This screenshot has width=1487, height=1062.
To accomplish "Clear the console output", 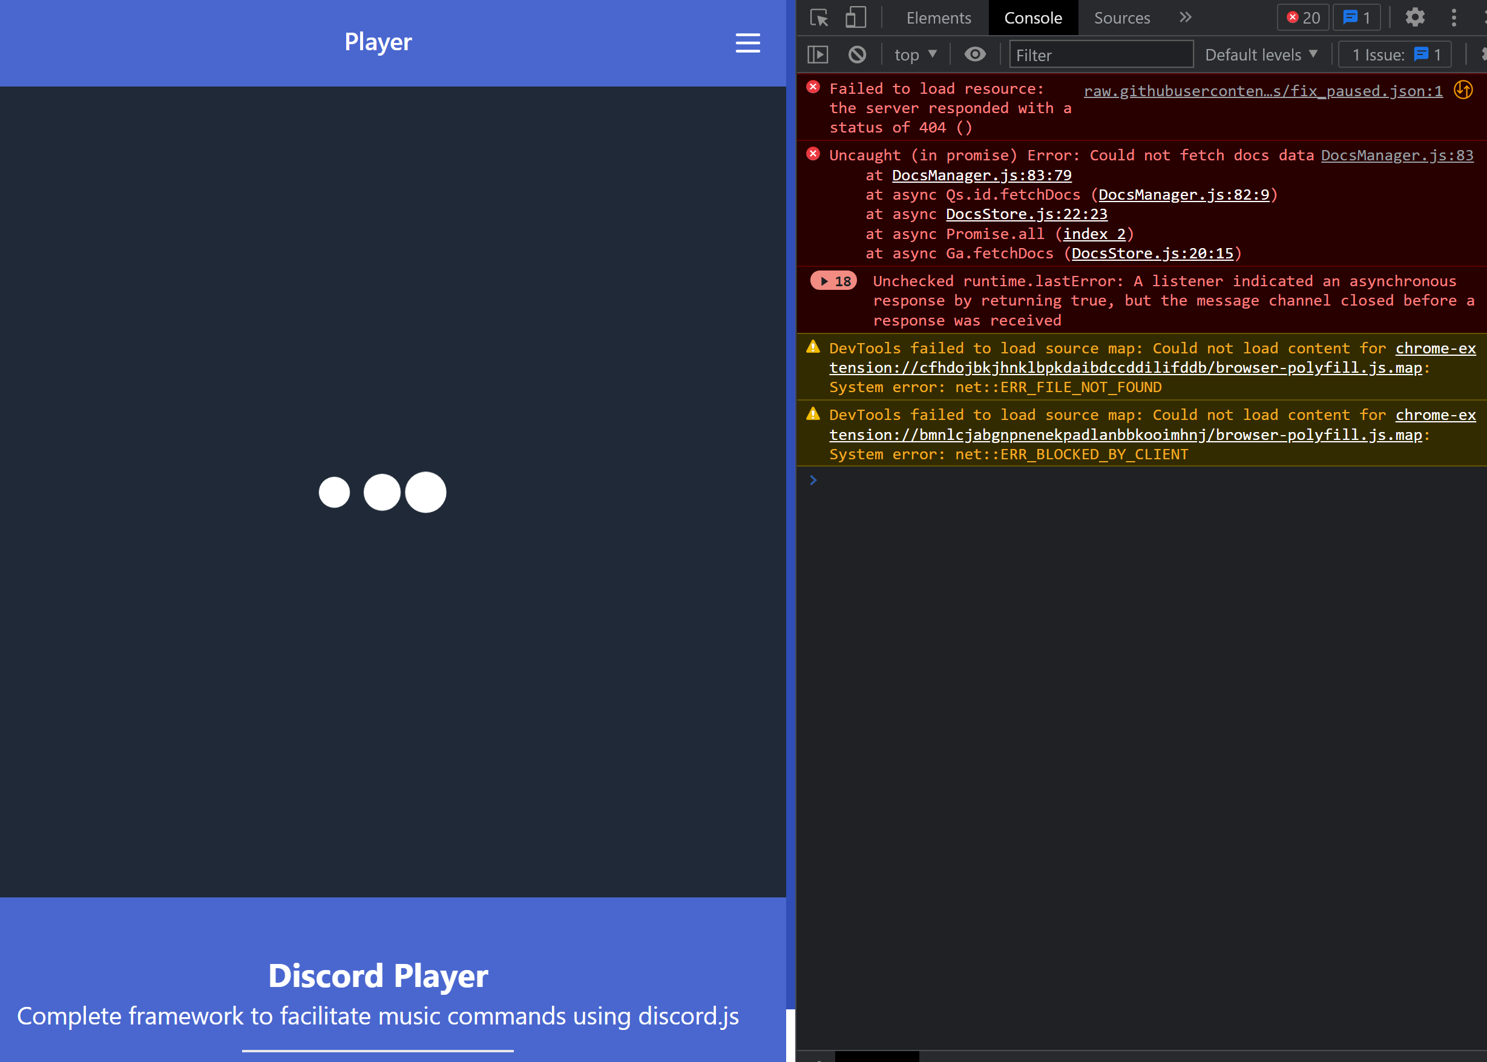I will pos(858,54).
